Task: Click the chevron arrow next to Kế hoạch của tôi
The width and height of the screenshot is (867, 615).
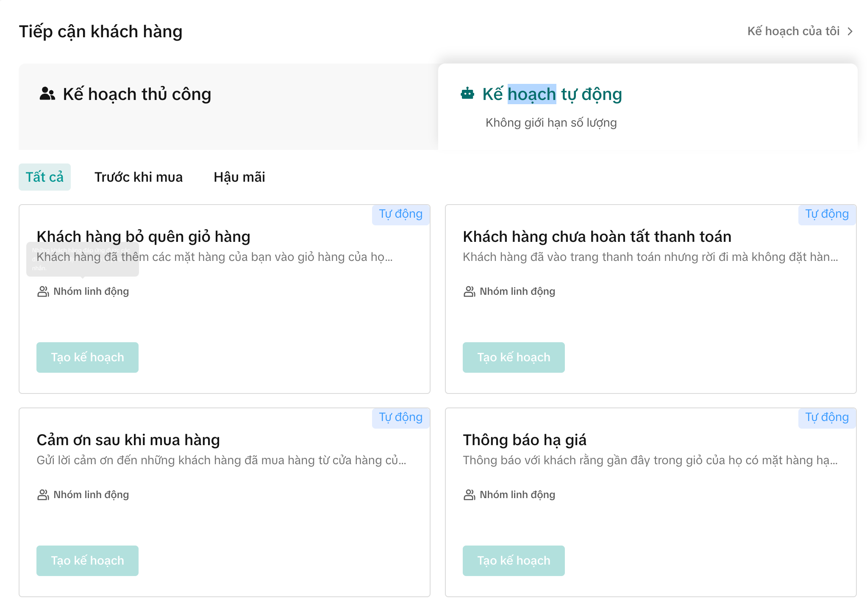Action: (x=850, y=31)
